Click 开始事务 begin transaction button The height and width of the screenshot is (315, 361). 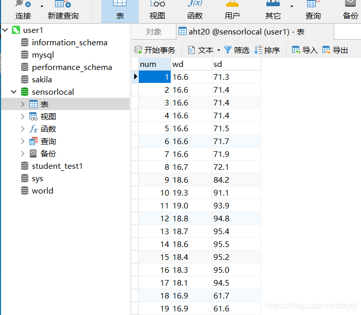pyautogui.click(x=155, y=50)
